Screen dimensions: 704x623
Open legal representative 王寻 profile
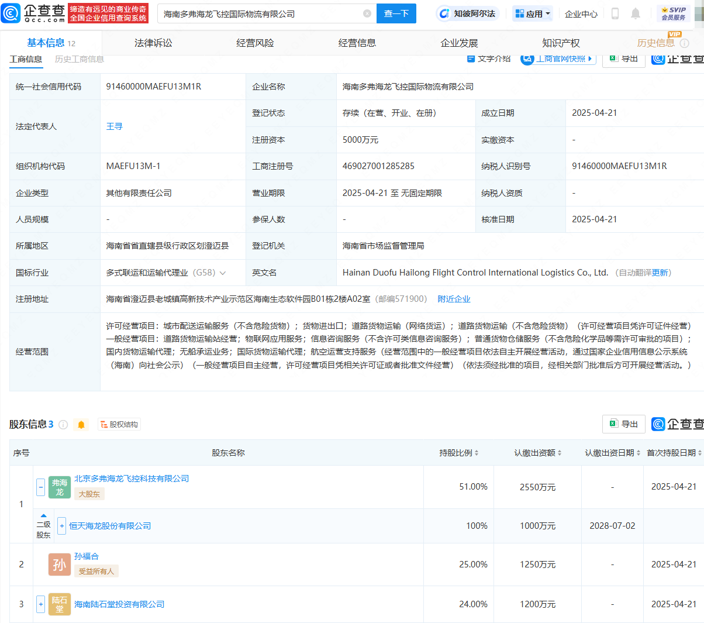(114, 126)
